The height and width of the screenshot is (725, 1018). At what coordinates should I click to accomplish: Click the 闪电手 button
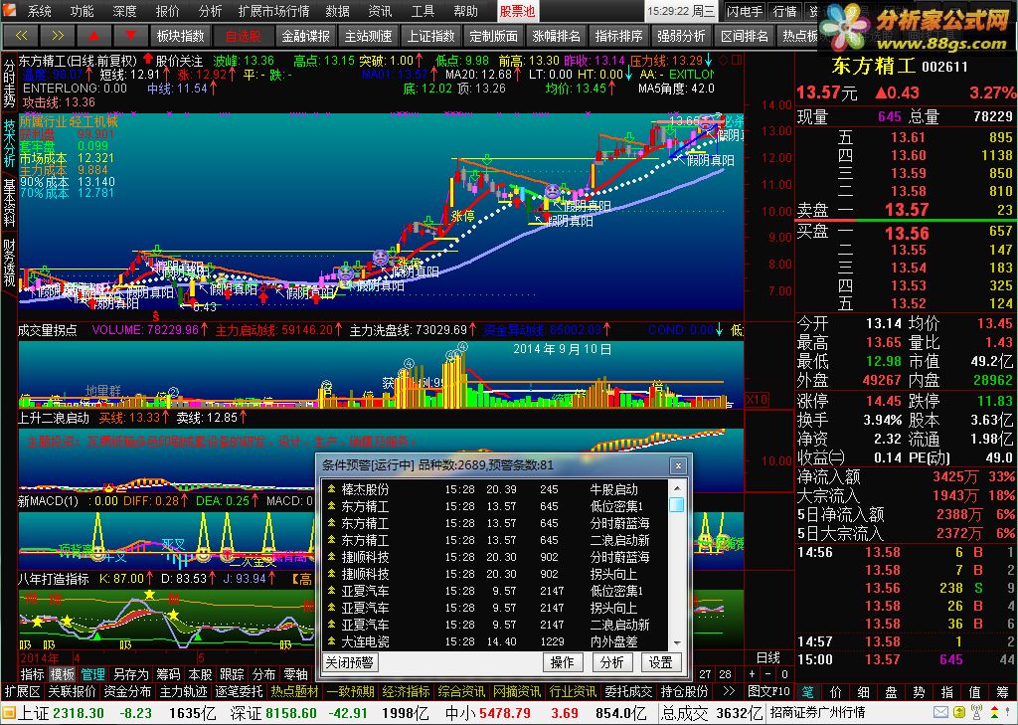coord(745,11)
